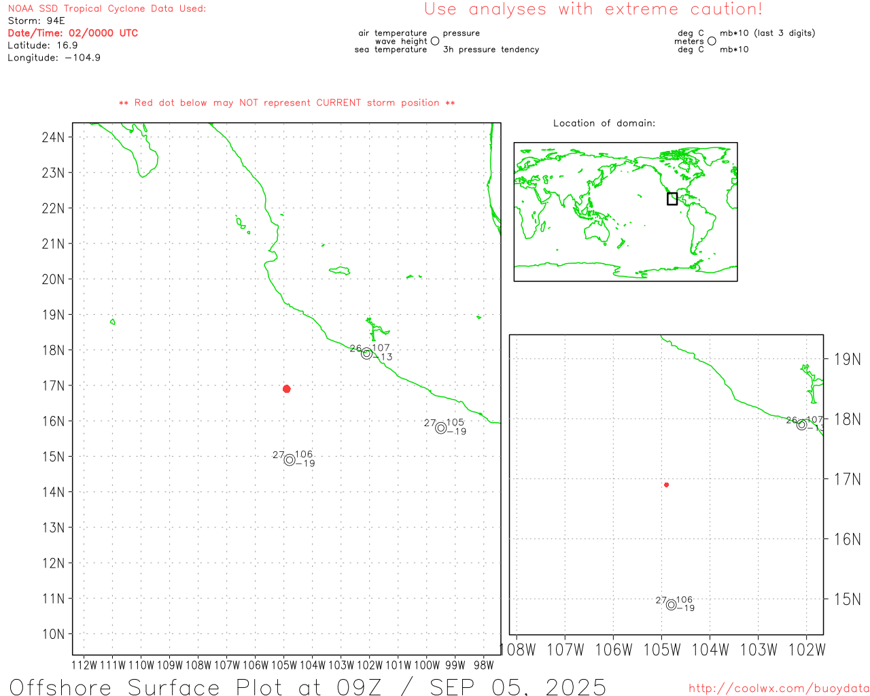The image size is (870, 696).
Task: Click the 'mb*10 (last 3 digits)' legend label
Action: tap(767, 33)
